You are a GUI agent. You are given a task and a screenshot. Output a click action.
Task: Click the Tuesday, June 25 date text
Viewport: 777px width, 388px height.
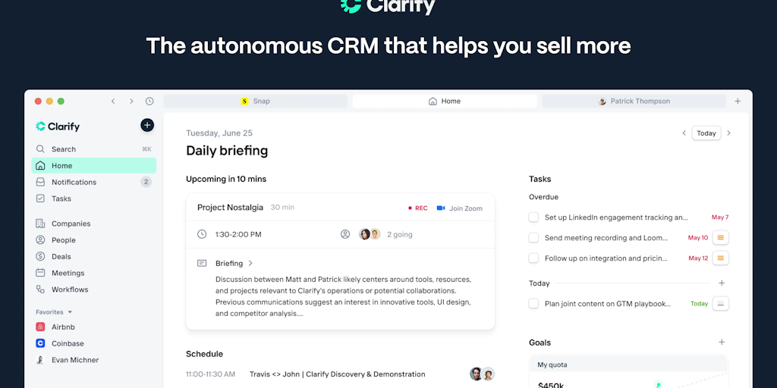click(219, 133)
